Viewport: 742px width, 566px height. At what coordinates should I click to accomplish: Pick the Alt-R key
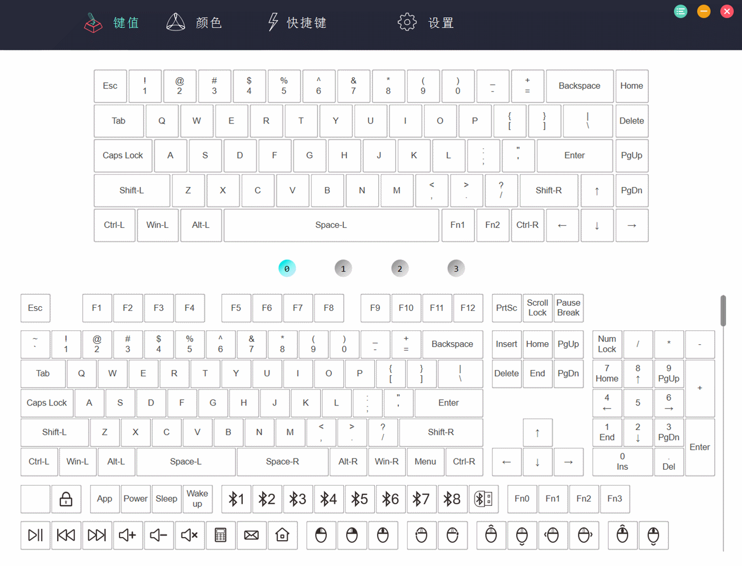(x=348, y=462)
